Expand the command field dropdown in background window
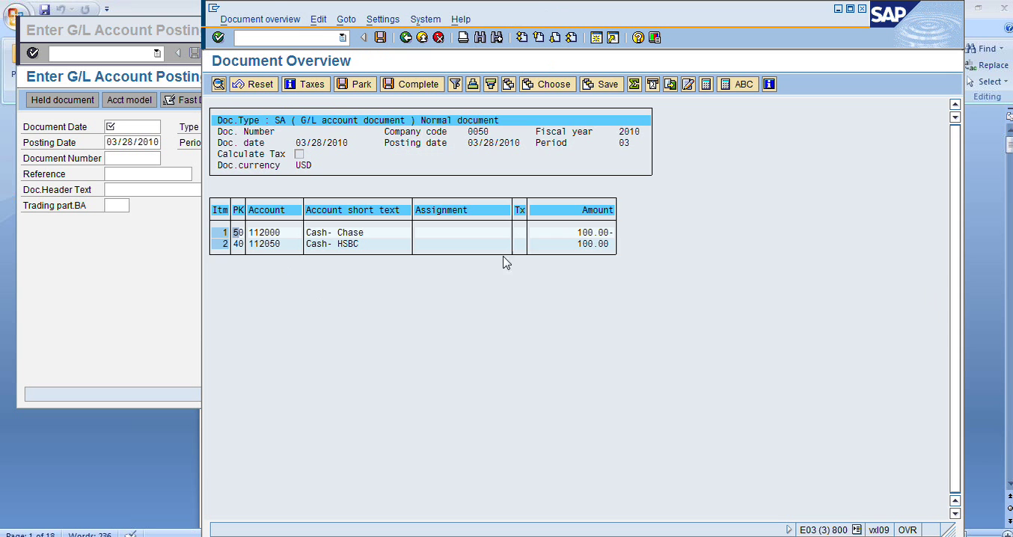The image size is (1013, 537). coord(157,53)
